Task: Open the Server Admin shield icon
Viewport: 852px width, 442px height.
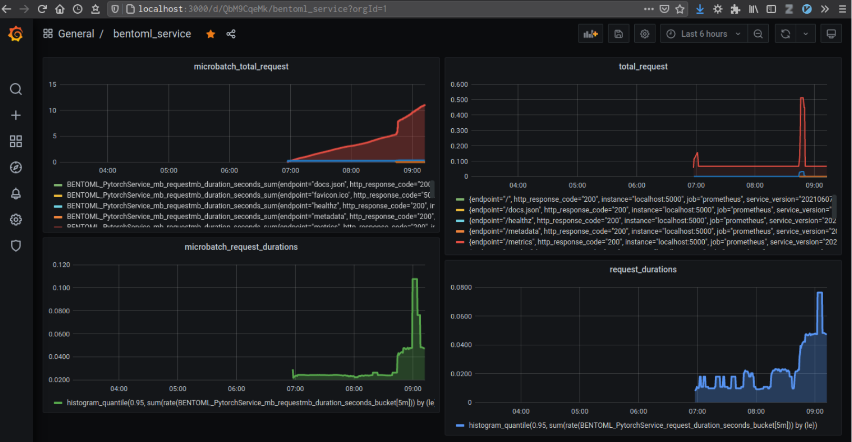Action: [16, 245]
